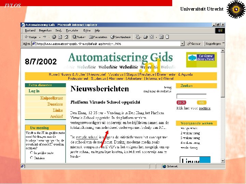
Task: Open the Knipselkrant link
Action: coord(52,98)
